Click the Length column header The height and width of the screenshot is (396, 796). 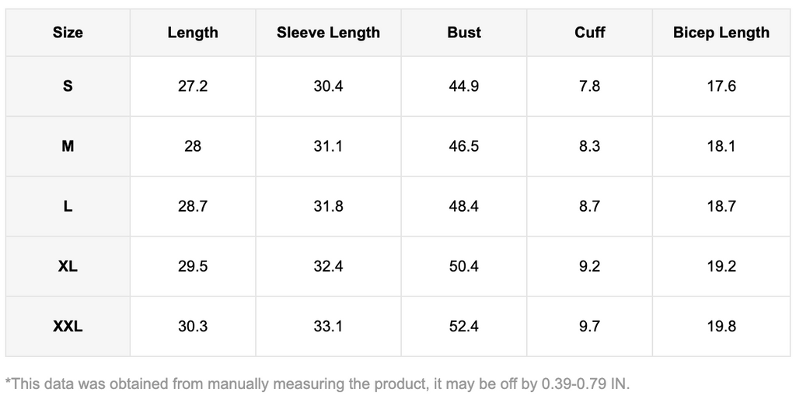click(193, 33)
